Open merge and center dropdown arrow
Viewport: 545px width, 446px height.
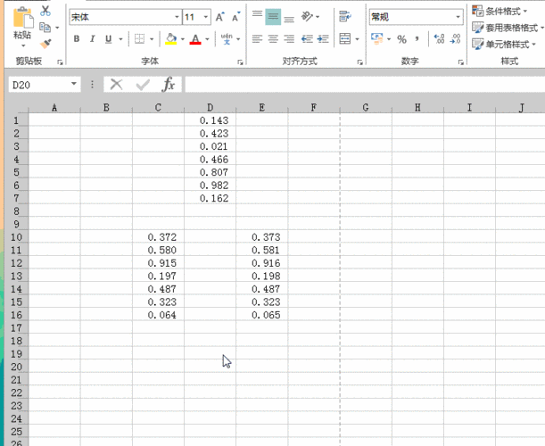tap(357, 39)
